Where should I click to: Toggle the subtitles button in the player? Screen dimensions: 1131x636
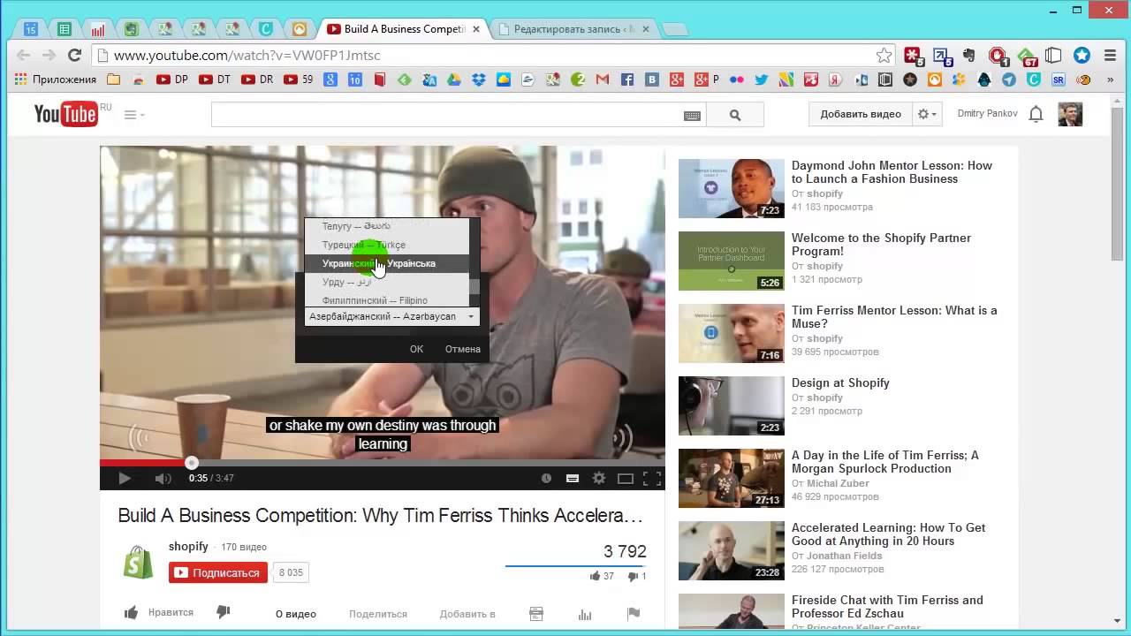click(573, 478)
